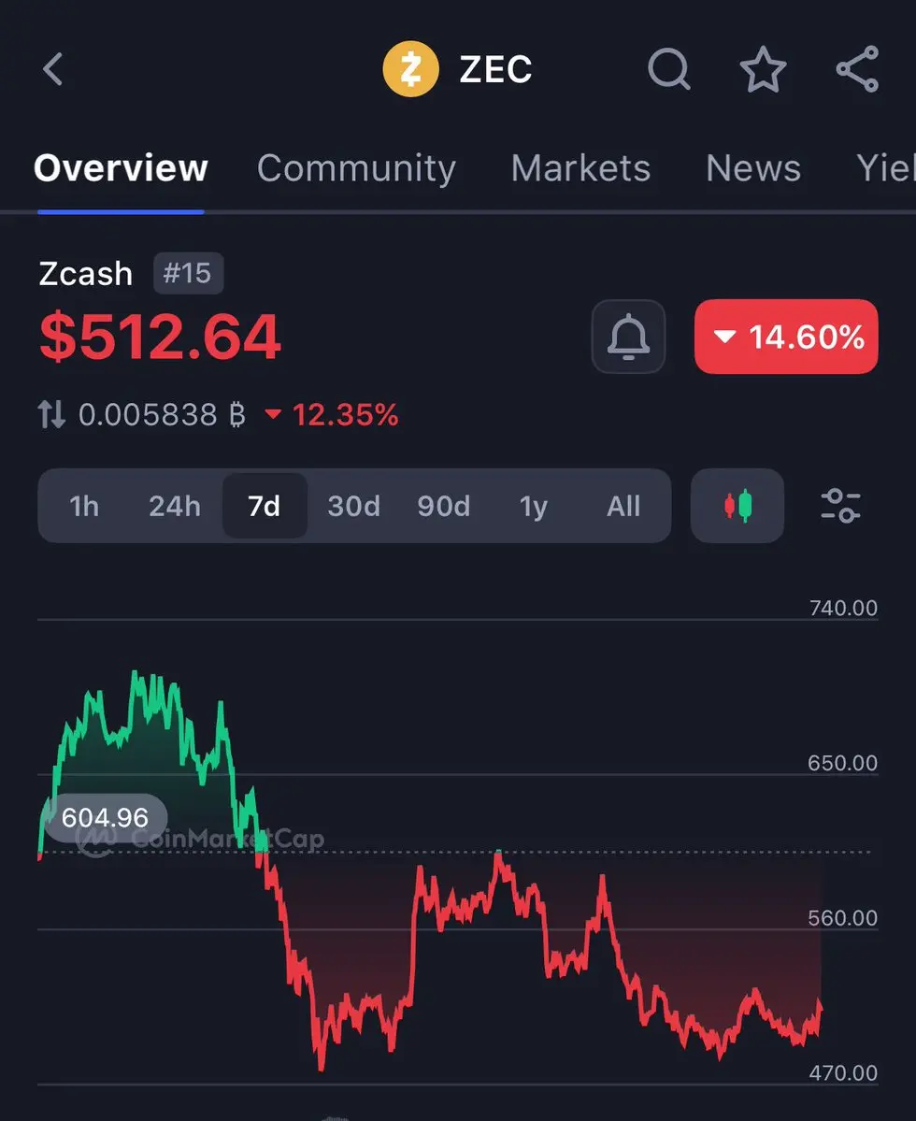Viewport: 916px width, 1121px height.
Task: Select the All chart range
Action: click(623, 506)
